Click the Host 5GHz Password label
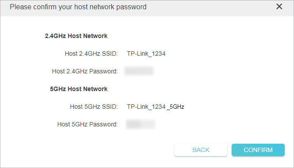This screenshot has width=294, height=168. (88, 124)
